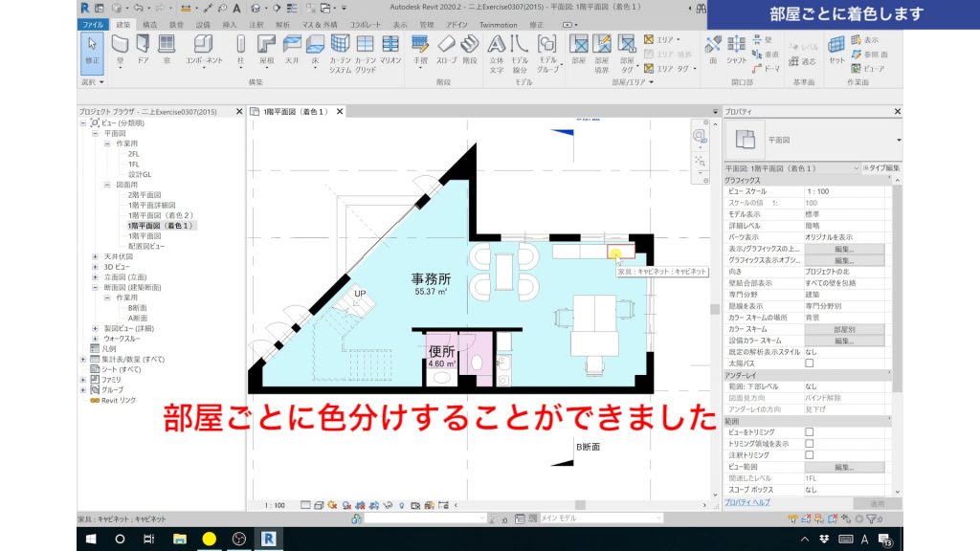Open sun settings in the view control bar
Screen dimensions: 980x551
pos(332,504)
